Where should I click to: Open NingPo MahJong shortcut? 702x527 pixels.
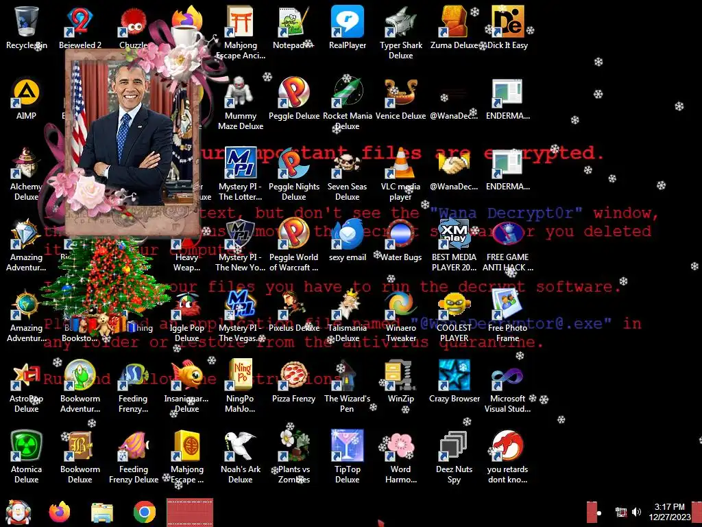pyautogui.click(x=241, y=386)
